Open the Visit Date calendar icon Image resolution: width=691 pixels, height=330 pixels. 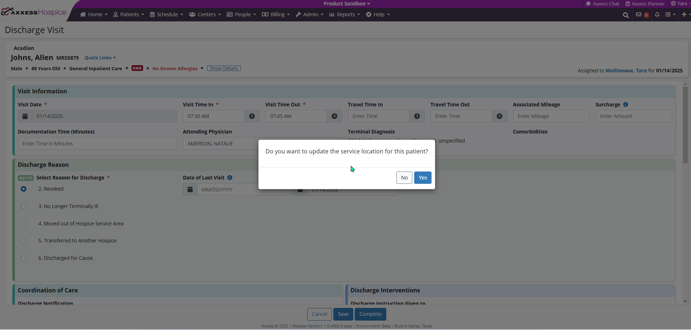(25, 116)
